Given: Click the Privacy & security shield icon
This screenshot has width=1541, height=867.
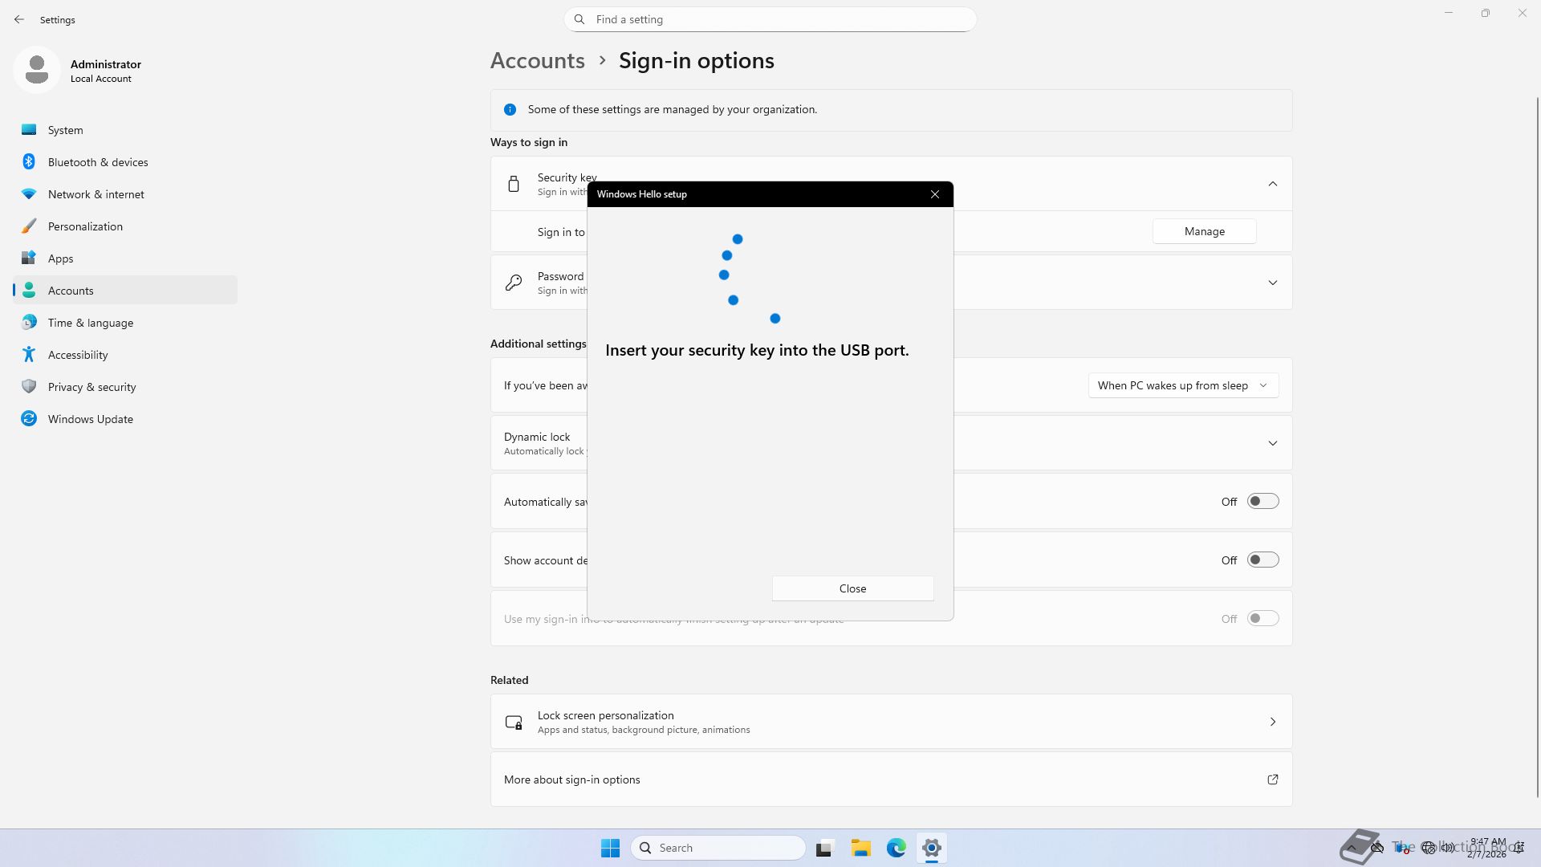Looking at the screenshot, I should [x=29, y=387].
